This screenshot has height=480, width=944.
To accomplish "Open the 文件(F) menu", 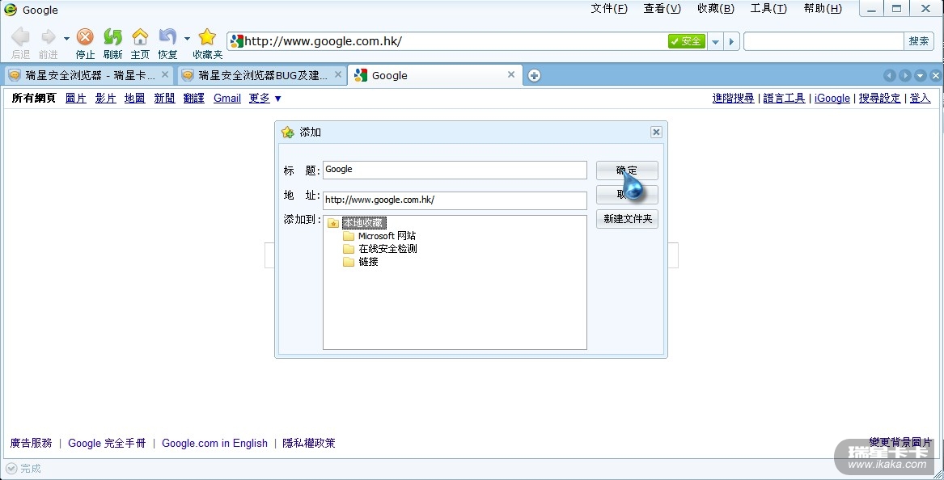I will [609, 8].
